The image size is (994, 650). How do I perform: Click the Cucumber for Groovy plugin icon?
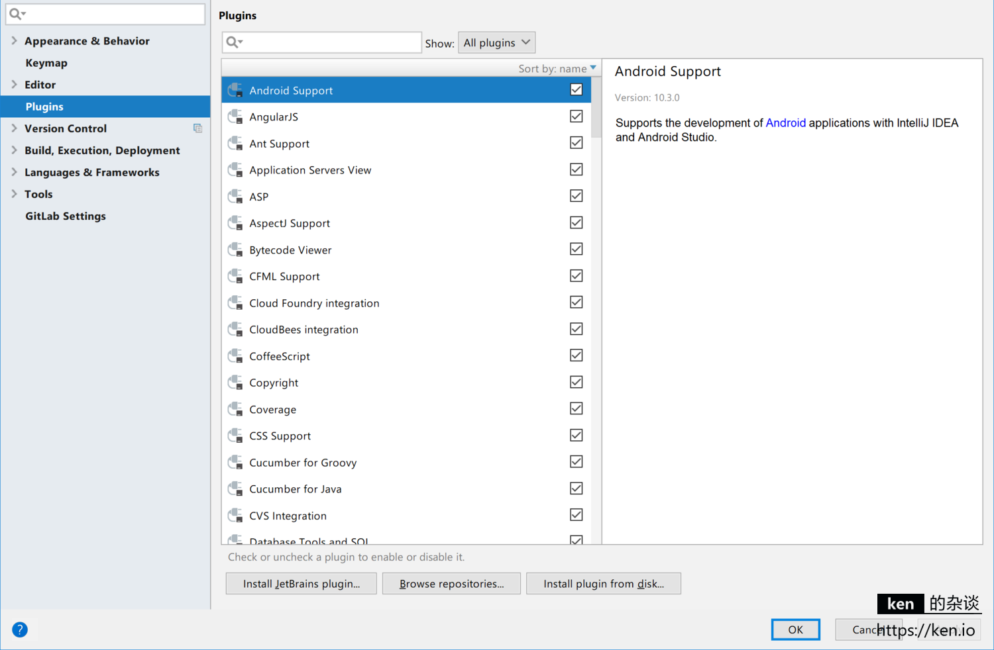coord(235,462)
